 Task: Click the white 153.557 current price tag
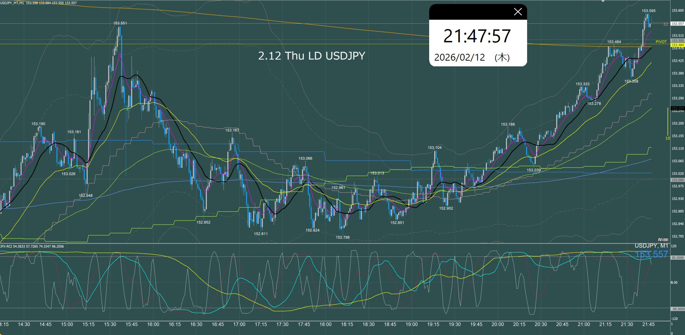(677, 24)
